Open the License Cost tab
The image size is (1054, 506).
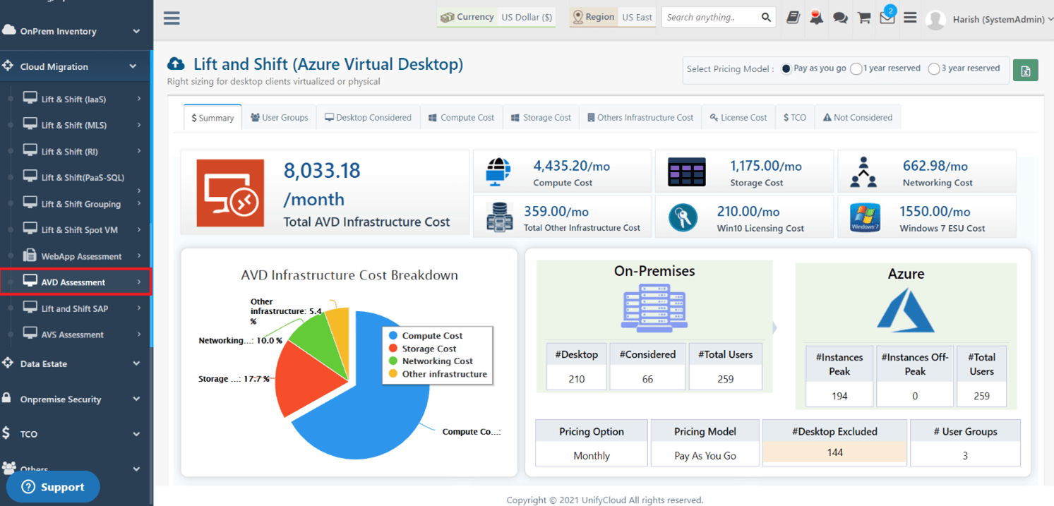tap(738, 118)
